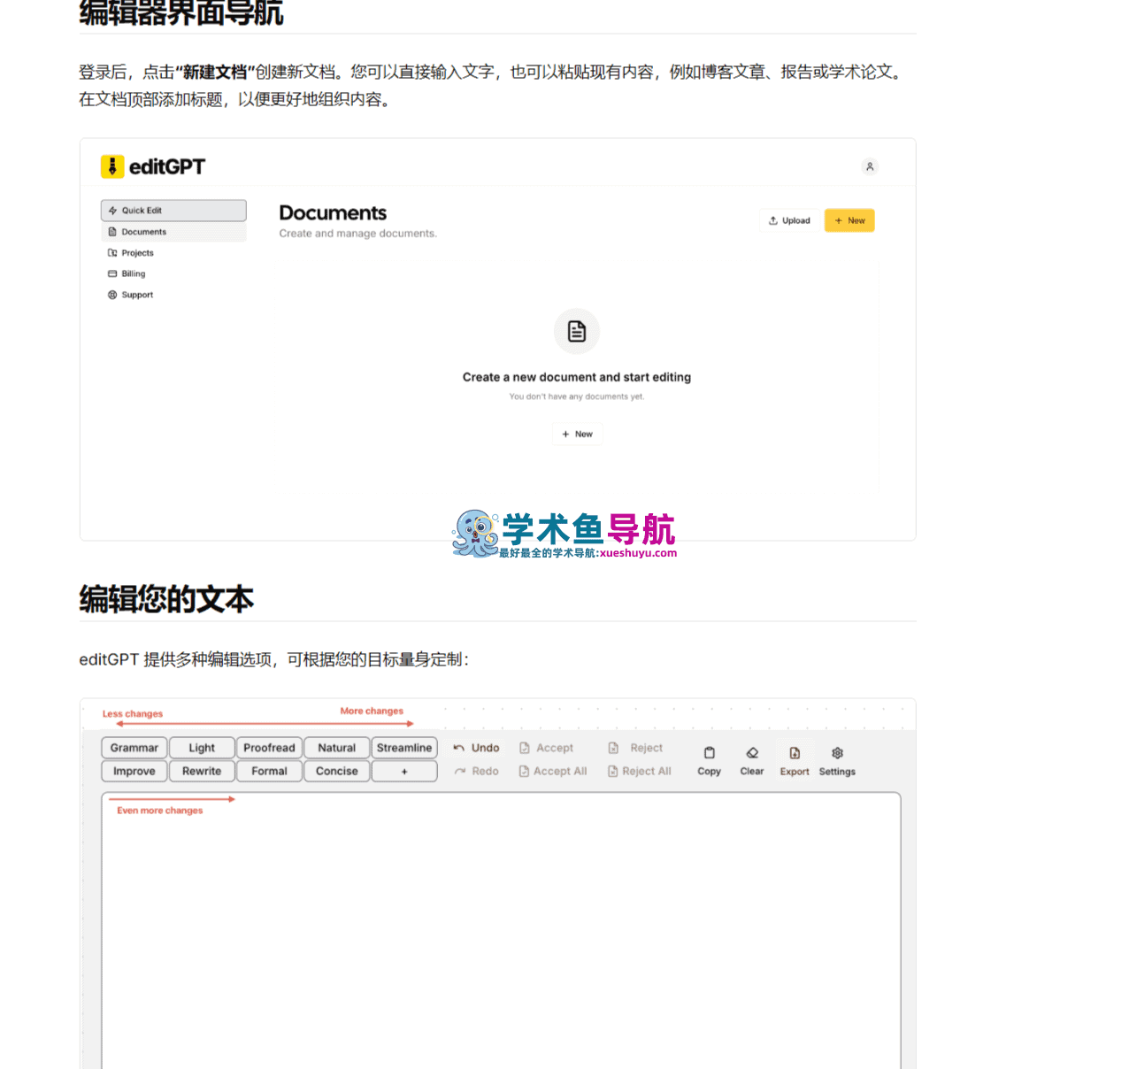This screenshot has width=1129, height=1069.
Task: Click 'Create and manage documents.' text
Action: [x=357, y=234]
